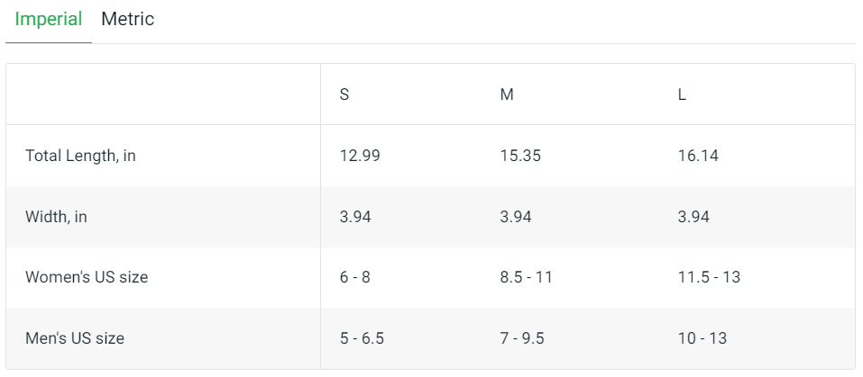Select the Imperial tab

coord(49,19)
